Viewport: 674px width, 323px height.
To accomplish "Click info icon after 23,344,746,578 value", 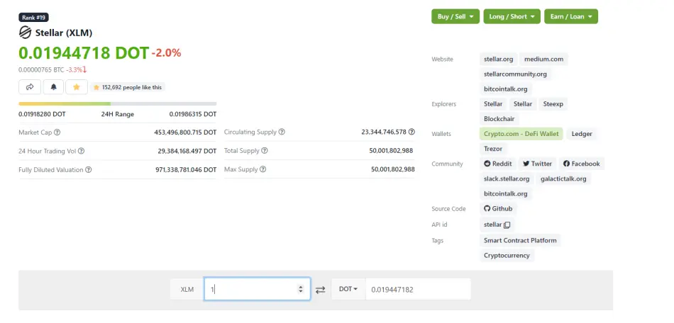I will pos(411,132).
